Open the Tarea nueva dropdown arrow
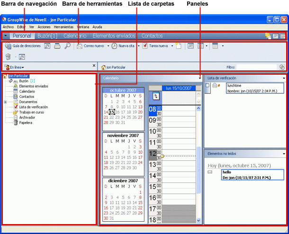The height and width of the screenshot is (234, 289). coord(172,46)
